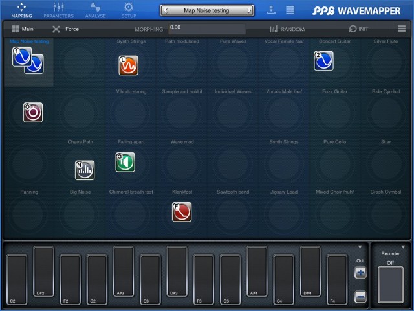The image size is (414, 311).
Task: Switch to the Parameters tab
Action: click(58, 10)
